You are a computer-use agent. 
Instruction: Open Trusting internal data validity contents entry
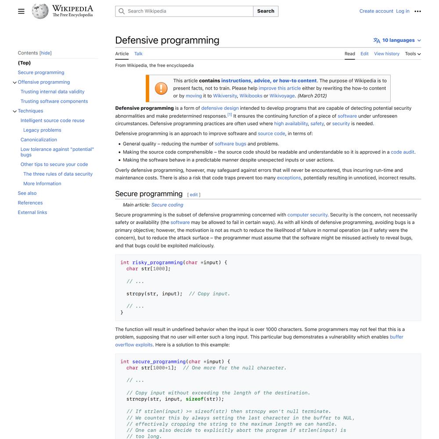click(x=52, y=92)
